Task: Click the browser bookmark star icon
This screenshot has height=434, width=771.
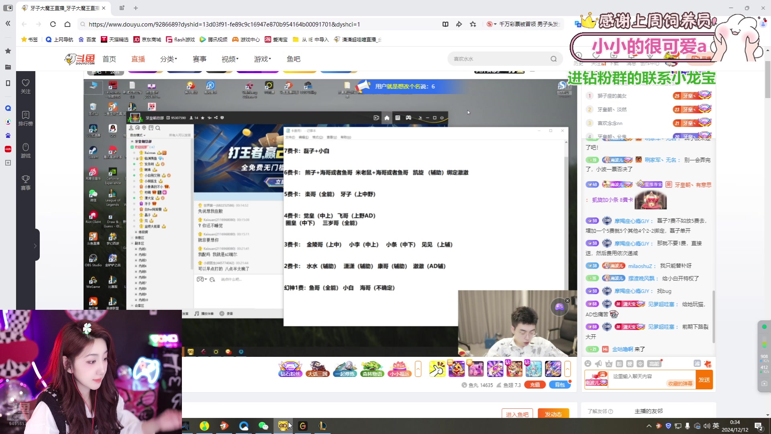Action: [473, 24]
